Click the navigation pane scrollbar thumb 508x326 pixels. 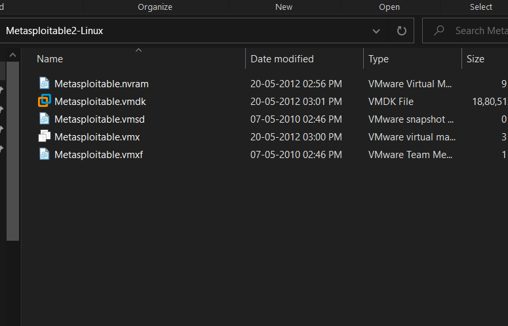(12, 151)
